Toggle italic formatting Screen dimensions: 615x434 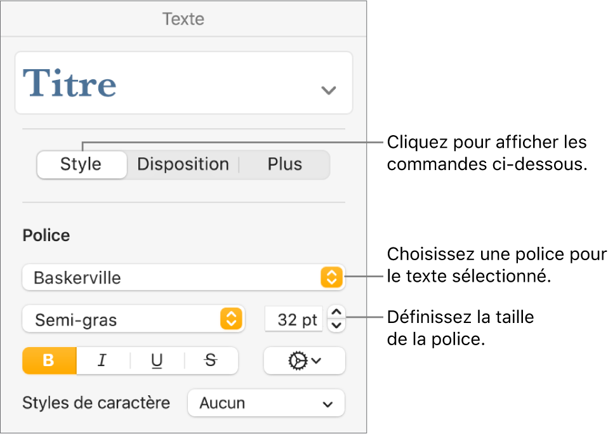coord(102,360)
